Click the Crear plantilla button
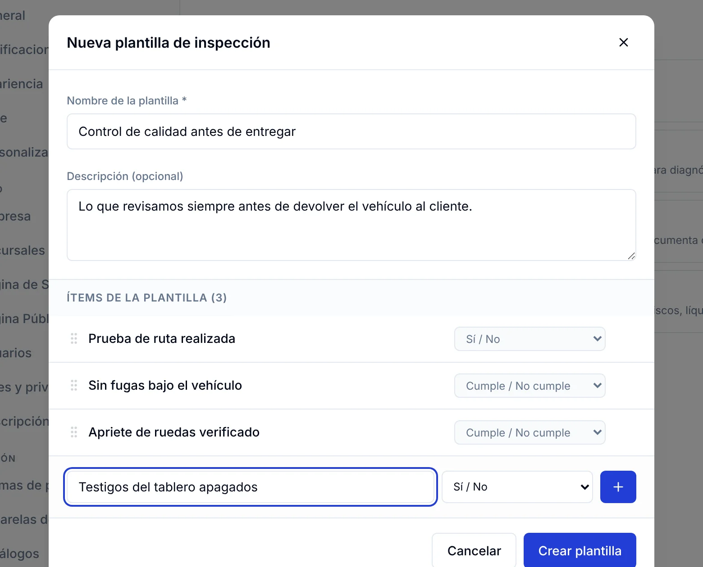 tap(580, 551)
